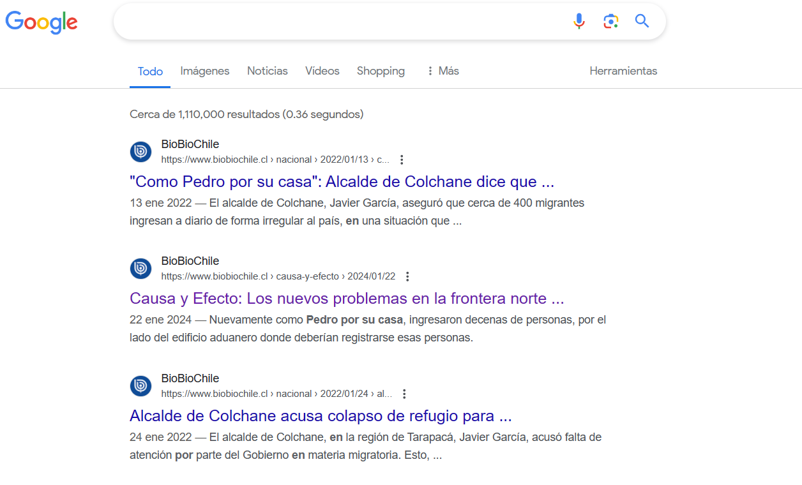Open "Alcalde de Colchane acusa colapso" link
This screenshot has width=802, height=485.
(321, 416)
